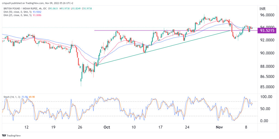Click the 86.5000 price axis label
The width and height of the screenshot is (279, 139).
[x=267, y=76]
